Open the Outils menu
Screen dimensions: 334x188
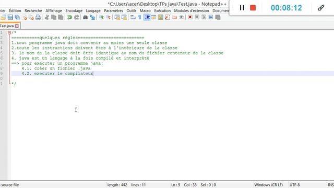click(x=132, y=10)
